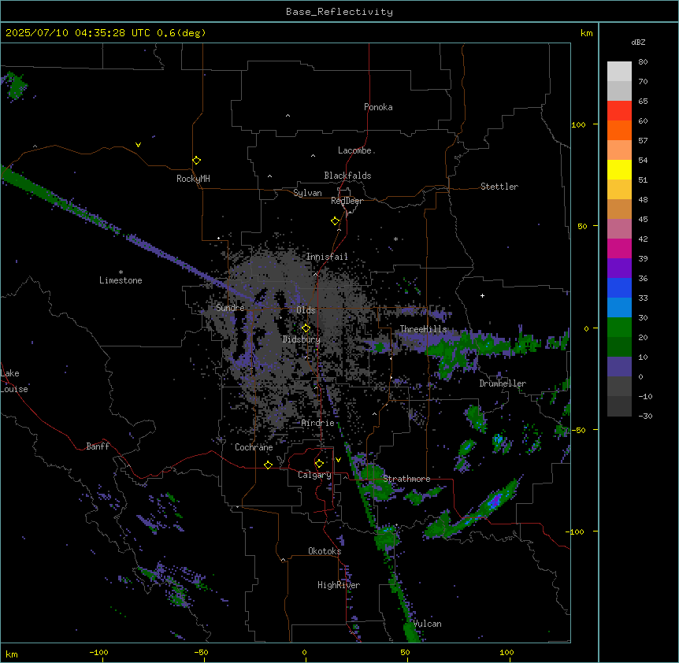Viewport: 679px width, 663px height.
Task: Click the HighRiver town label
Action: tap(339, 585)
